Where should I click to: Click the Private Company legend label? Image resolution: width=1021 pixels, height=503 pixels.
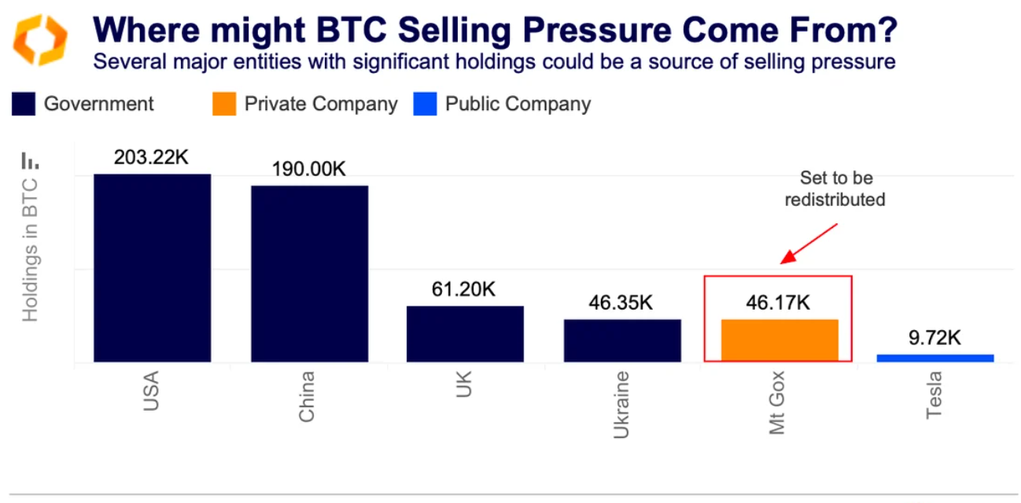(x=321, y=104)
